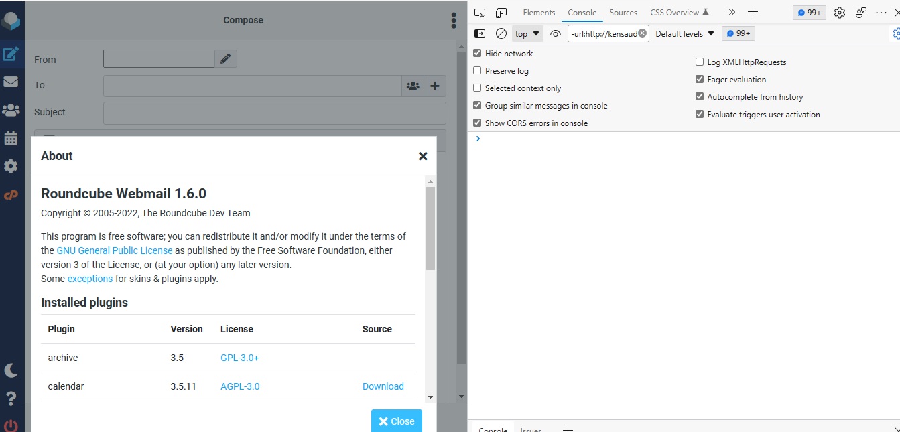Launch cPanel from the sidebar
This screenshot has width=900, height=432.
(11, 195)
